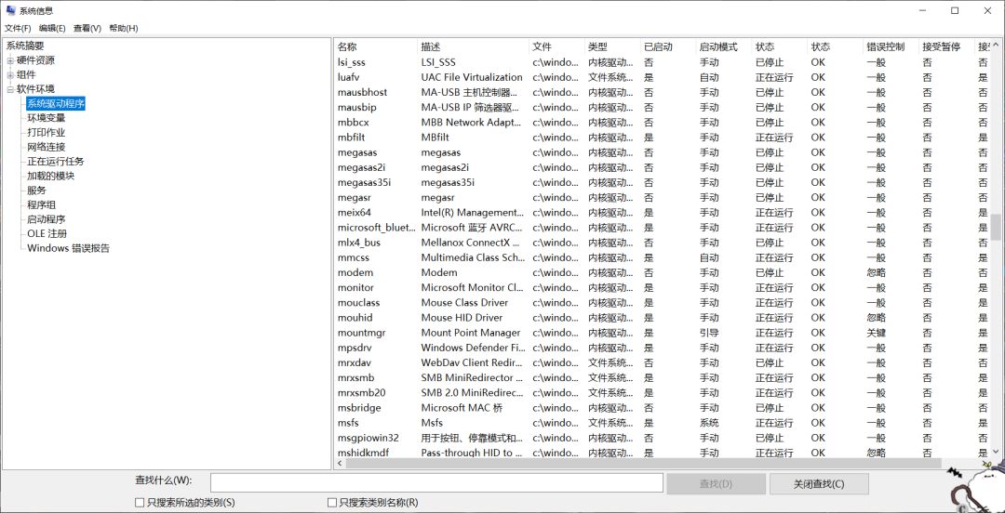Click the 系统信息 app icon in title bar
1005x513 pixels.
point(10,10)
